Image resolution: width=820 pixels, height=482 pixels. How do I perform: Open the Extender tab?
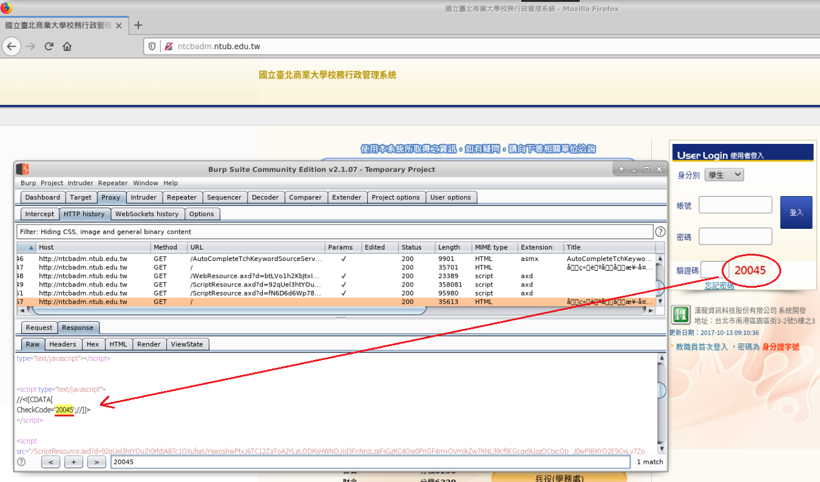pyautogui.click(x=348, y=197)
